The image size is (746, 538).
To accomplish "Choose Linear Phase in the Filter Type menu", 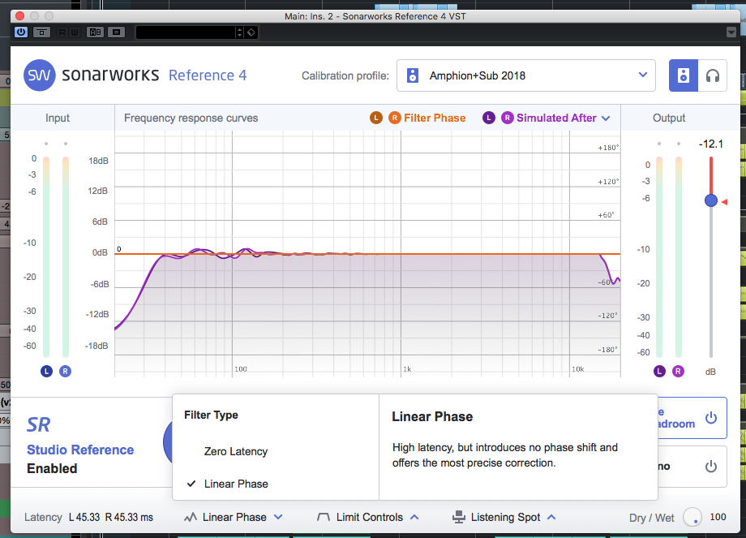I will tap(235, 485).
